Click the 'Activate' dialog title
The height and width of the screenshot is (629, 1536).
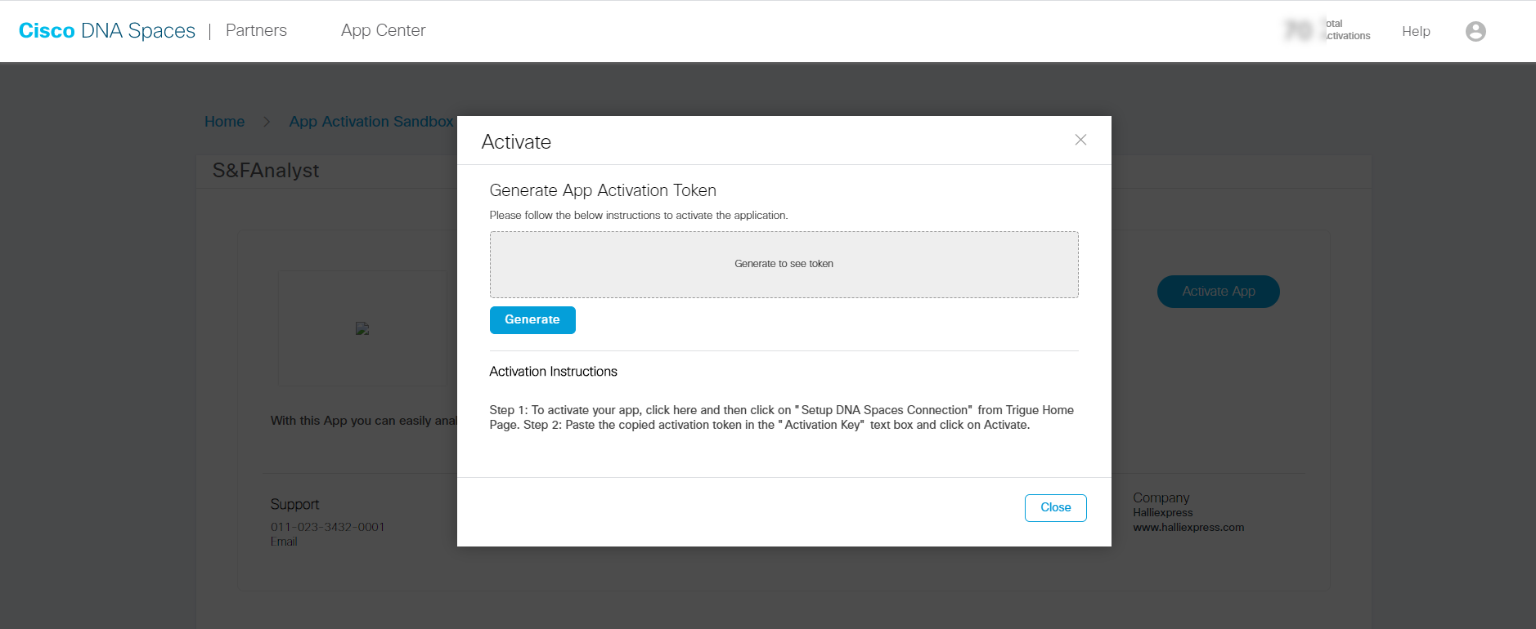click(x=516, y=142)
